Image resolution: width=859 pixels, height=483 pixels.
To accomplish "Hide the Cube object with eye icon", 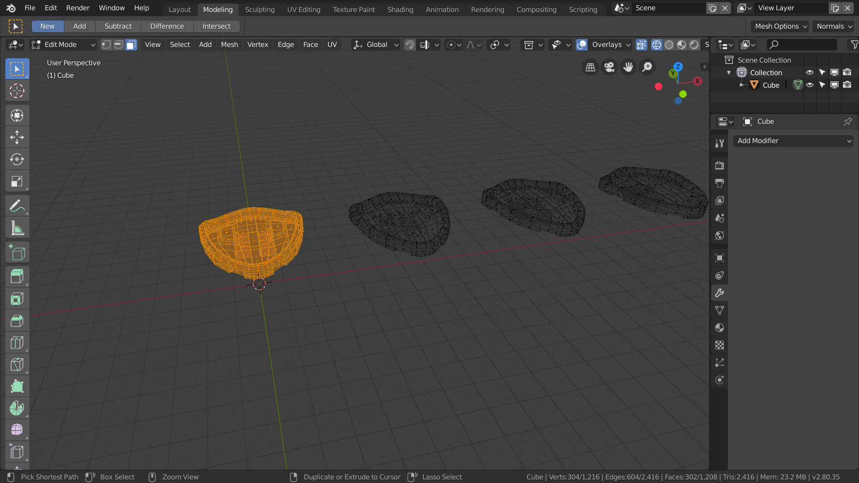I will pos(810,85).
